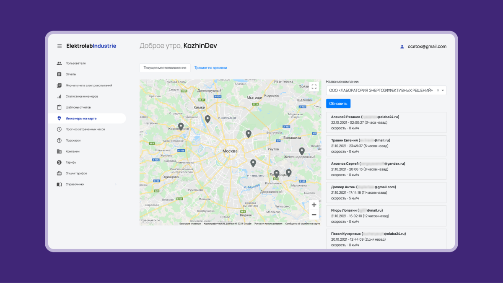Select the Алексей Рязанов engineer card

tap(386, 122)
